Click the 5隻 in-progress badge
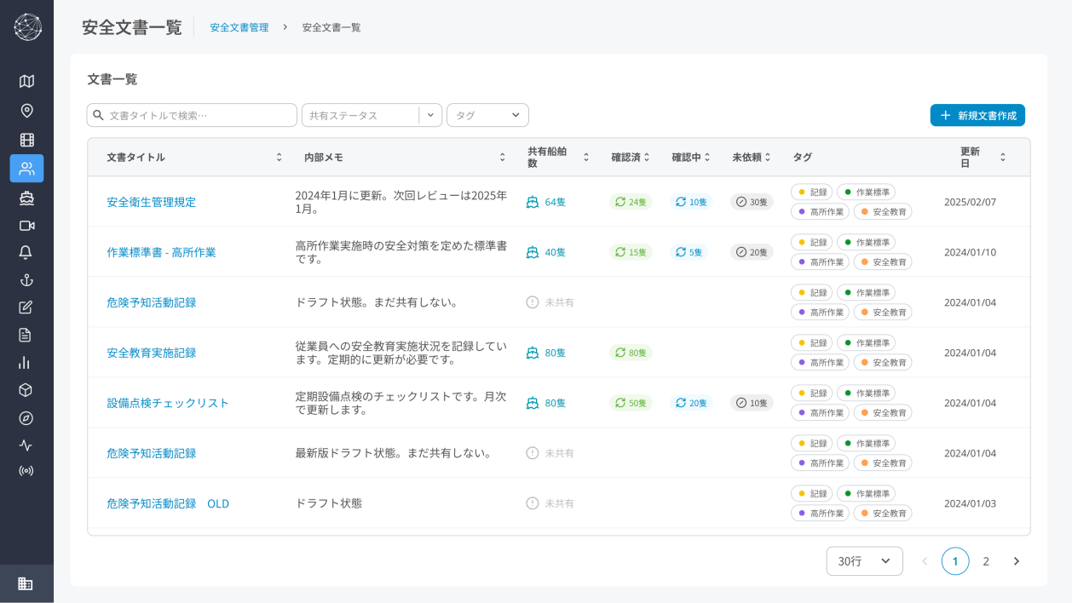Viewport: 1072px width, 603px height. [x=689, y=252]
